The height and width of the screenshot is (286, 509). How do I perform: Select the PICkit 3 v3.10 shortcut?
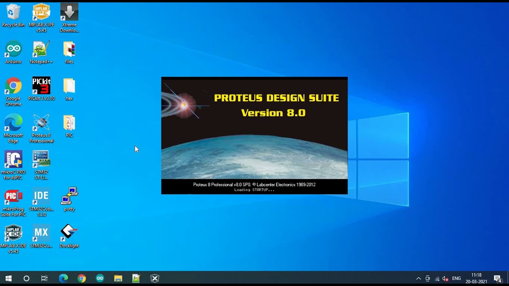click(41, 89)
